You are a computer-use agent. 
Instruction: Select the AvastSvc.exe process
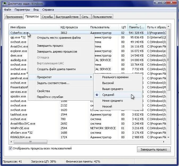coord(19,46)
